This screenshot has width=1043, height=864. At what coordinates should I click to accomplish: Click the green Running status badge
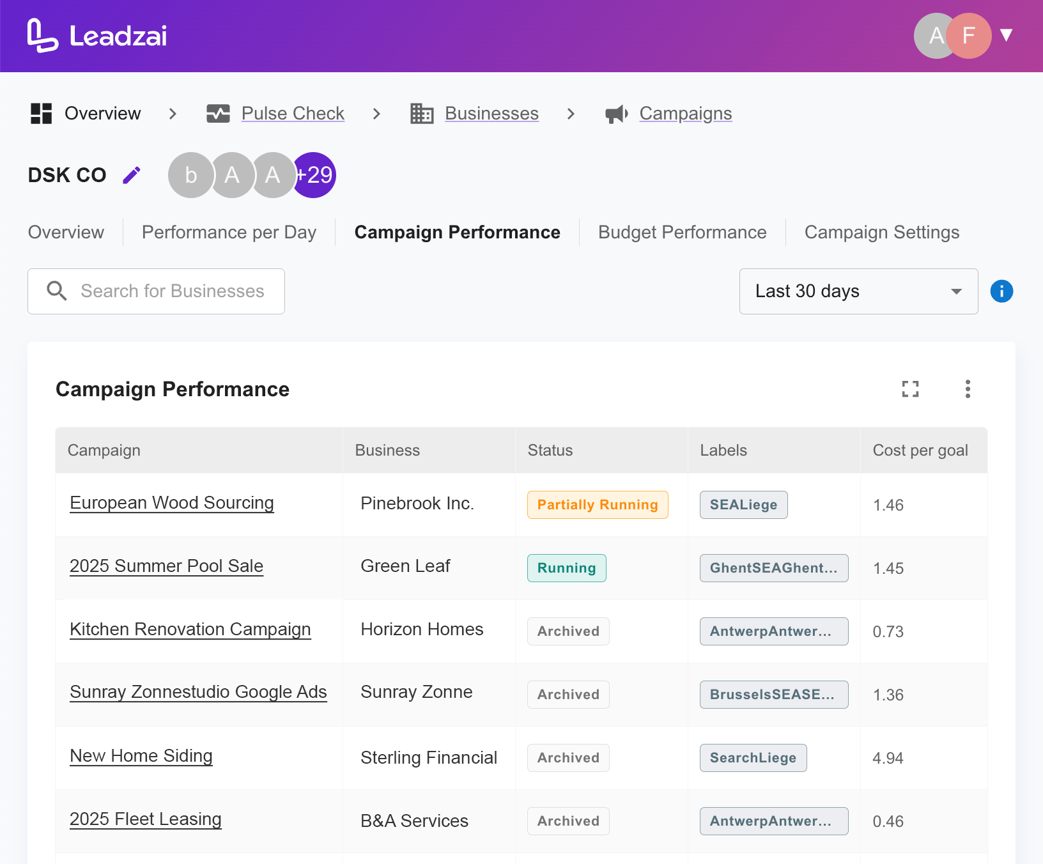click(x=567, y=568)
